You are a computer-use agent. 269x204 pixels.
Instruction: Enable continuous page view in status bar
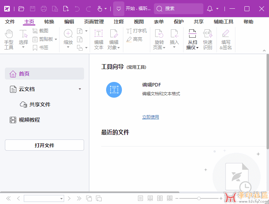click(150, 198)
